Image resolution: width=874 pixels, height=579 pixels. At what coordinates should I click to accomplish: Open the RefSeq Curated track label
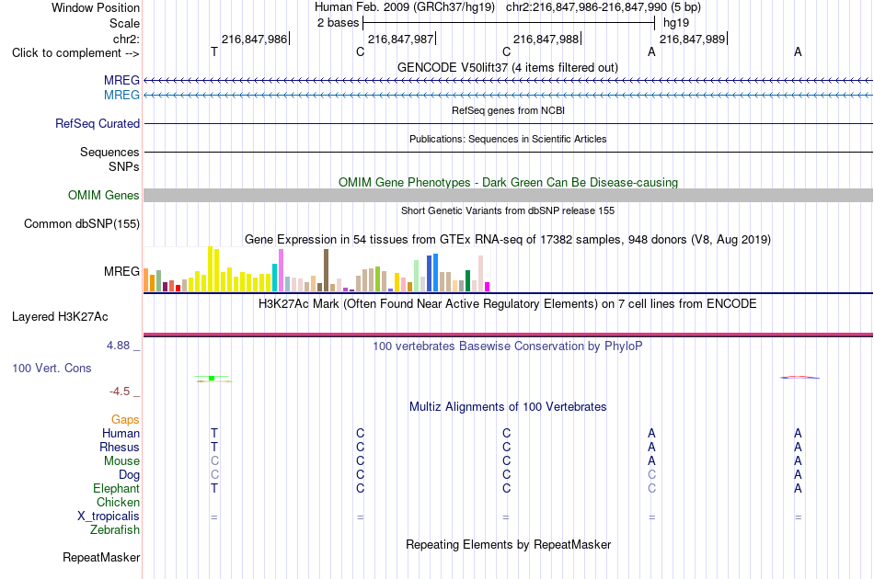[98, 123]
